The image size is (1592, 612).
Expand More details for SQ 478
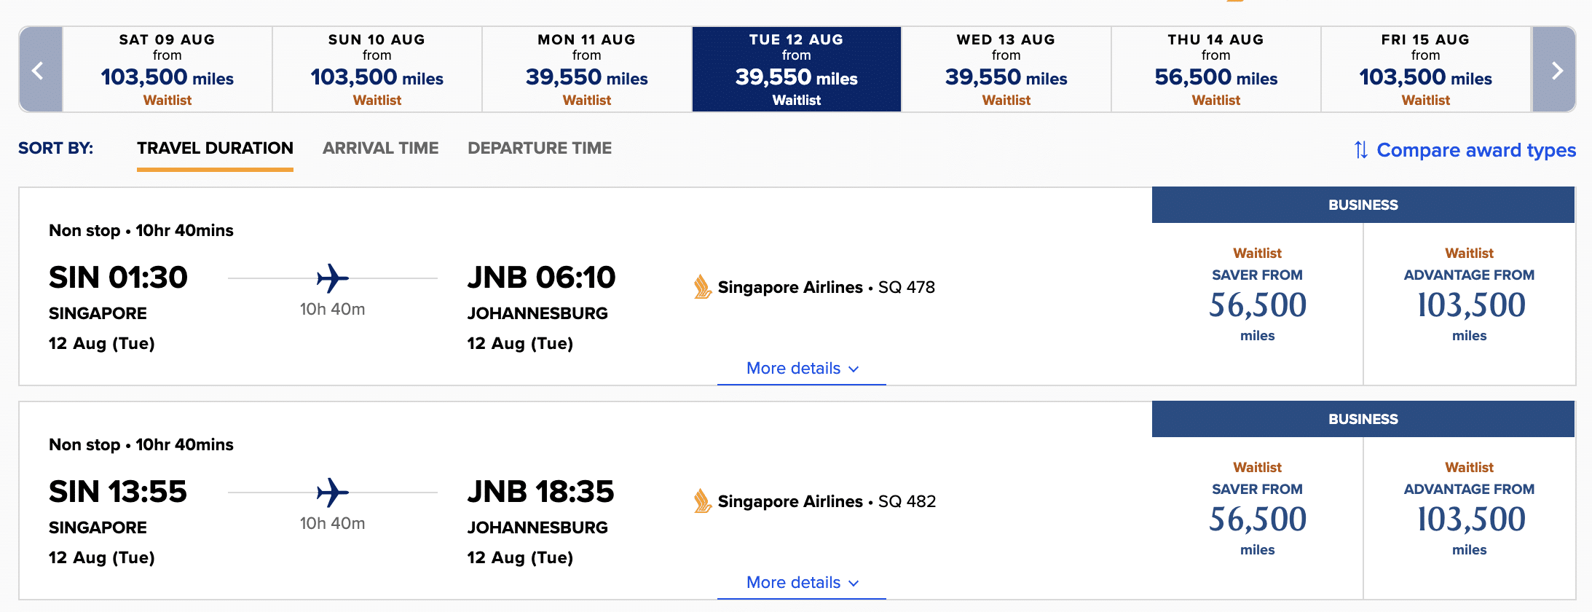(802, 368)
